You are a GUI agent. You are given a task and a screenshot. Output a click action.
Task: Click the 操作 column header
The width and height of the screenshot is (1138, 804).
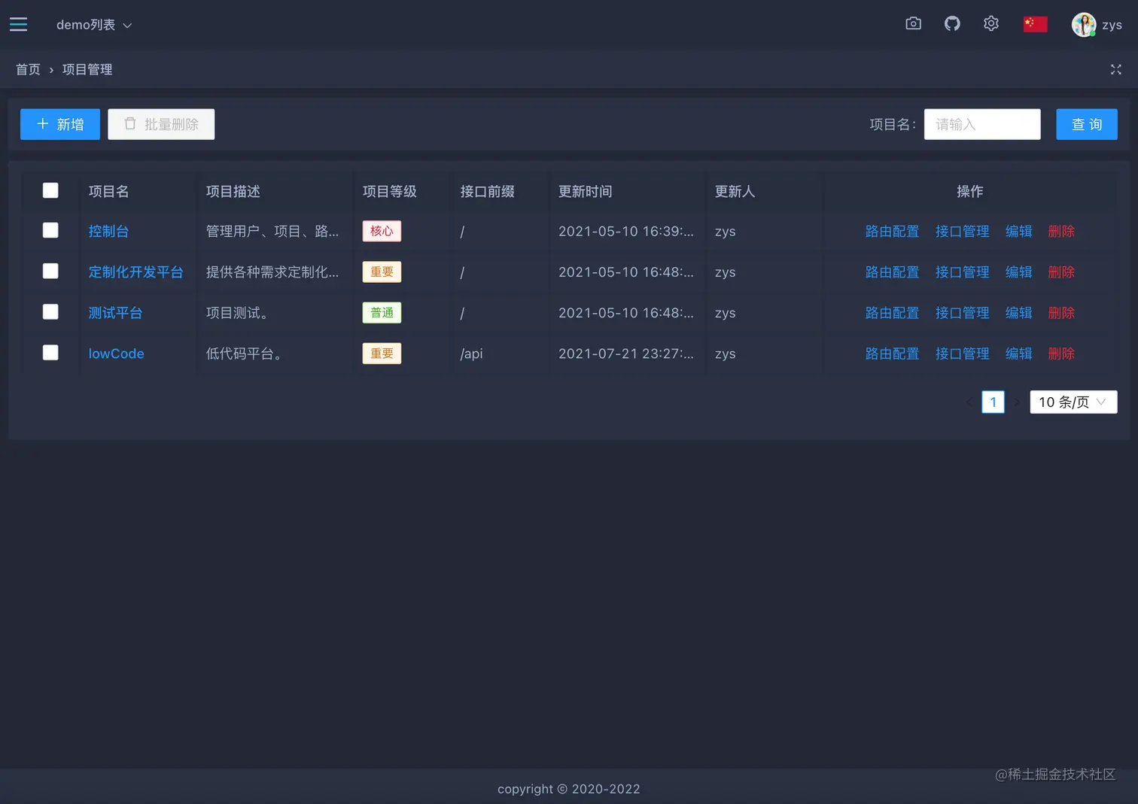click(x=970, y=192)
